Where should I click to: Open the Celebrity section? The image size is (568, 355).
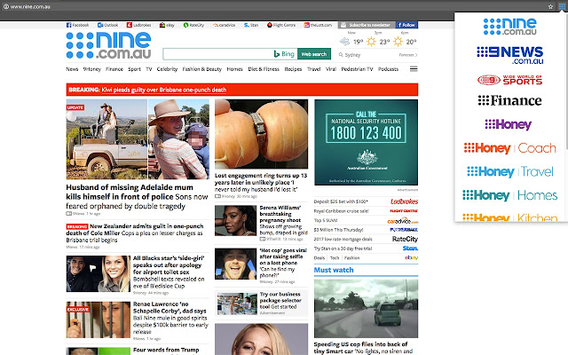pos(167,69)
